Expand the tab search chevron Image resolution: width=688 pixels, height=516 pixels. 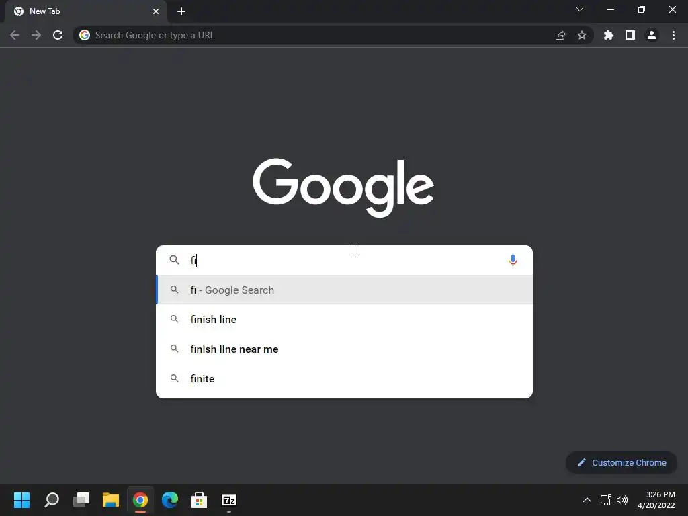(x=580, y=9)
